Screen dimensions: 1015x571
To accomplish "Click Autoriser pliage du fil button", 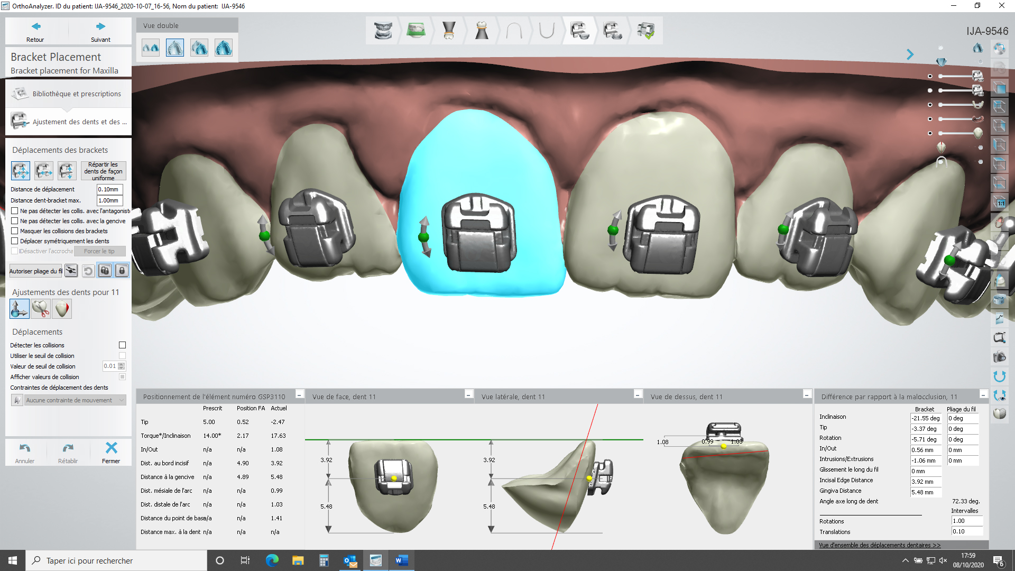I will (35, 271).
